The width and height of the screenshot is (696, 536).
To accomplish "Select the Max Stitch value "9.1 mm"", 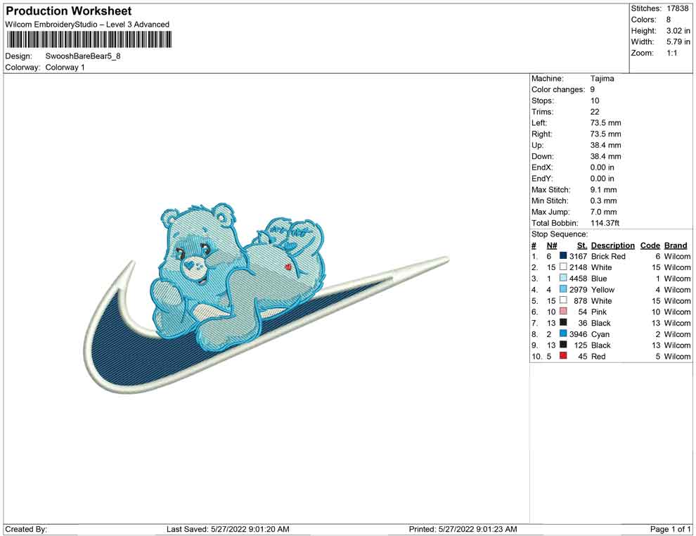I will 604,190.
